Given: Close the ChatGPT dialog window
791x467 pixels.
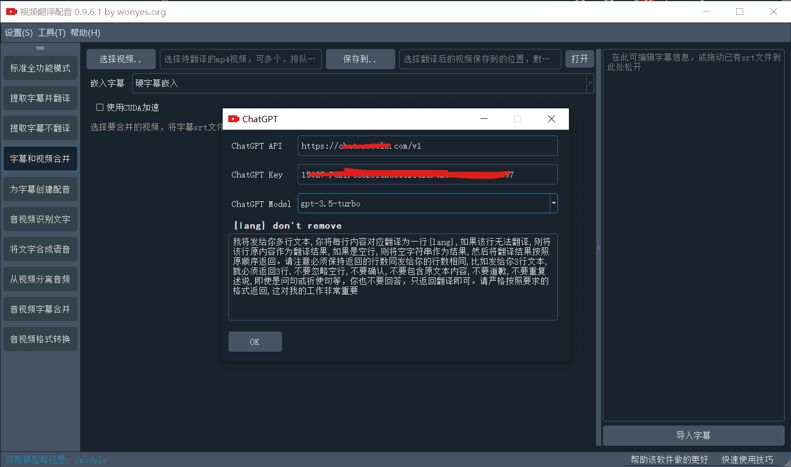Looking at the screenshot, I should (551, 119).
